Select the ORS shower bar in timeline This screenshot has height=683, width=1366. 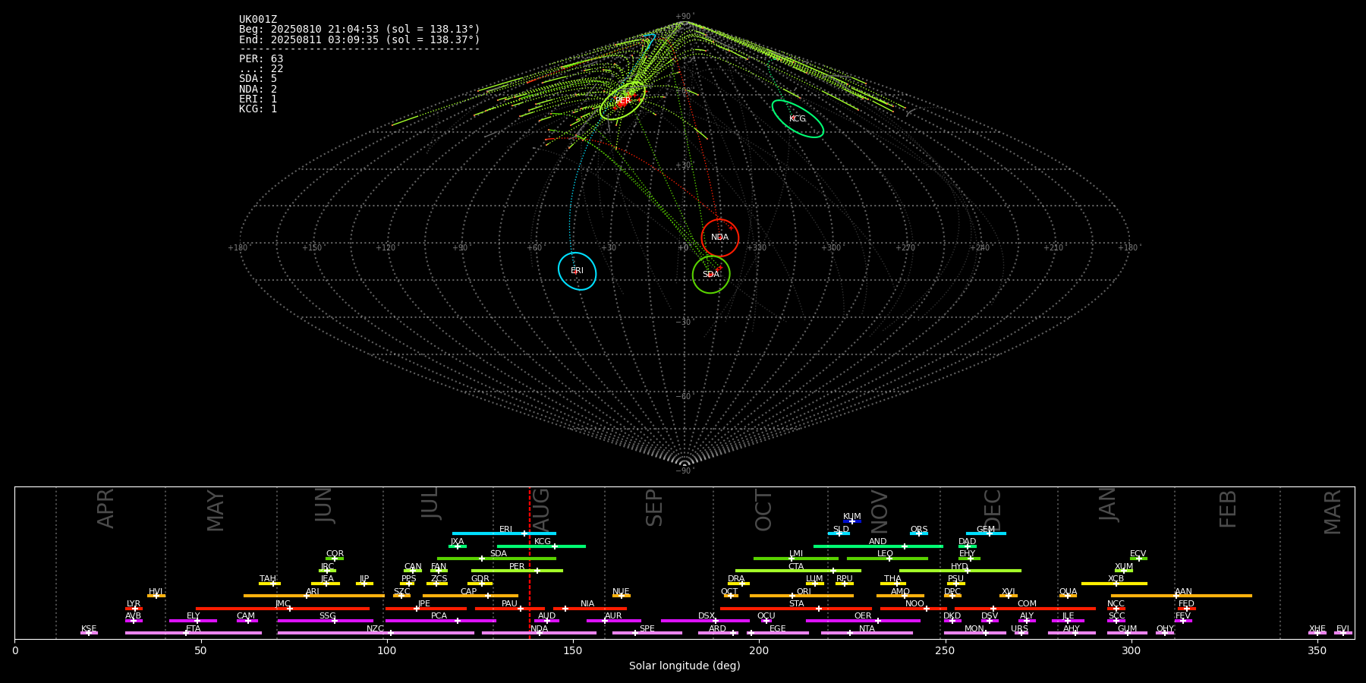click(x=919, y=533)
